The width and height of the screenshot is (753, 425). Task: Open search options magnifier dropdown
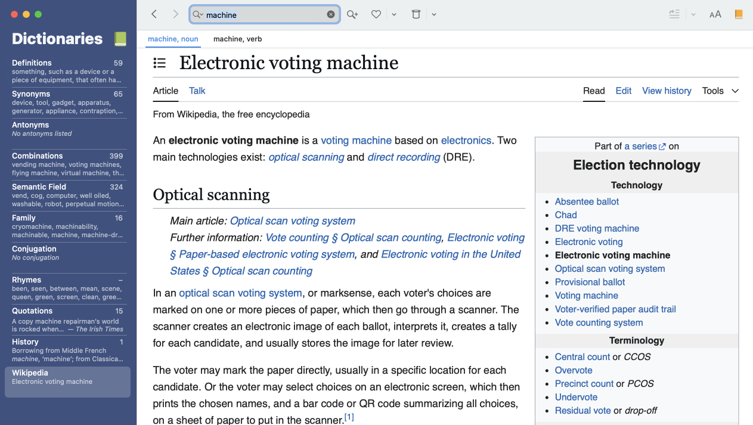pos(198,14)
